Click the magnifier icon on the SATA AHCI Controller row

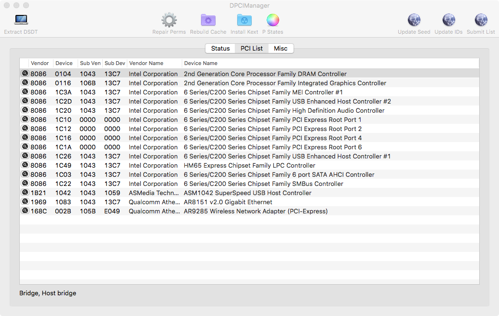pyautogui.click(x=25, y=174)
